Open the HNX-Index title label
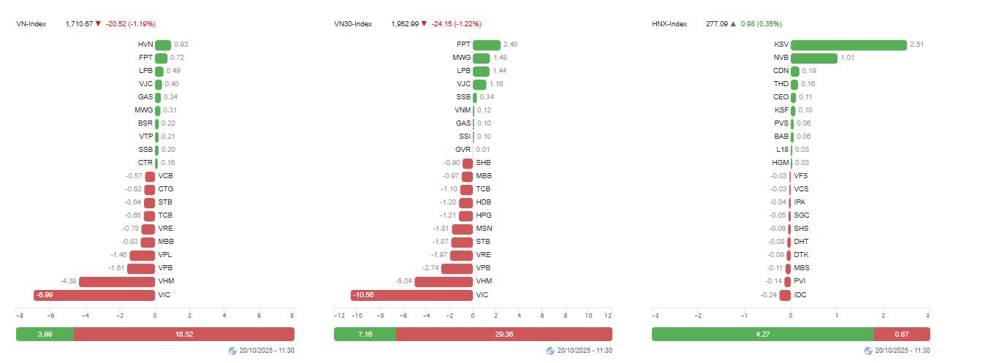The image size is (988, 363). 669,24
